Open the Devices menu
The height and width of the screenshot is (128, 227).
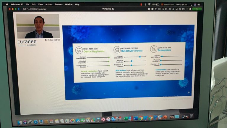59,4
